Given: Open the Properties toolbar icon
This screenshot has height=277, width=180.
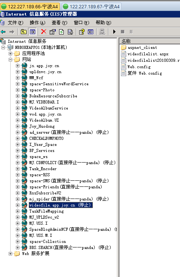Looking at the screenshot, I should tap(52, 32).
